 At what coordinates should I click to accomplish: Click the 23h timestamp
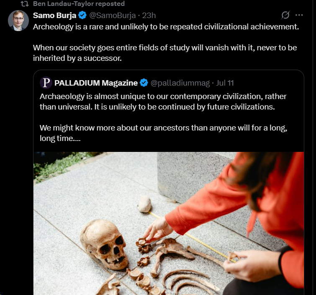pos(149,16)
